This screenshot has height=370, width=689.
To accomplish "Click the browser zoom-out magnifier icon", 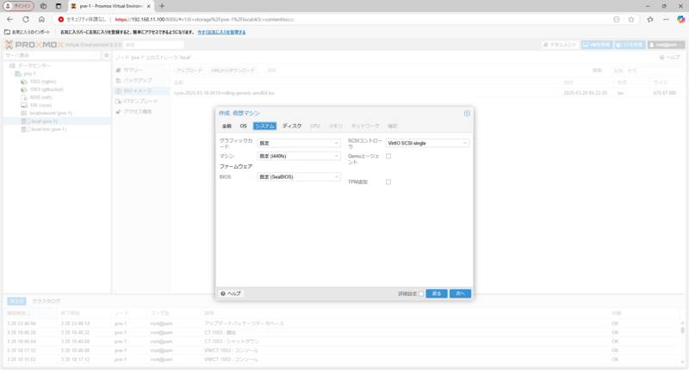I will coord(617,19).
